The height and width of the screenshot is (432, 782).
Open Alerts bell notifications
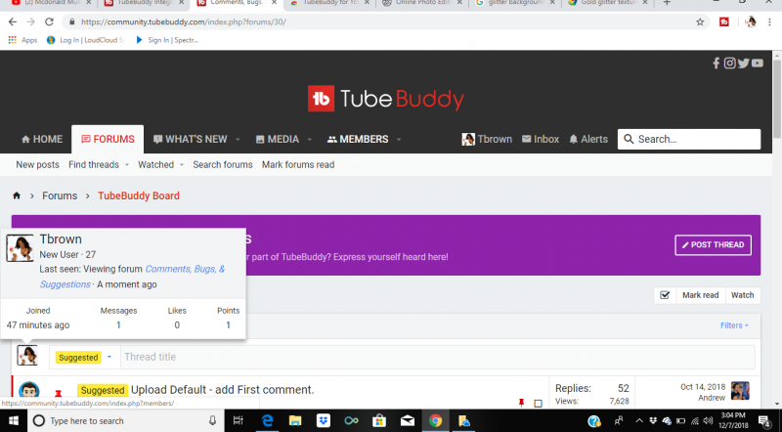tap(587, 139)
